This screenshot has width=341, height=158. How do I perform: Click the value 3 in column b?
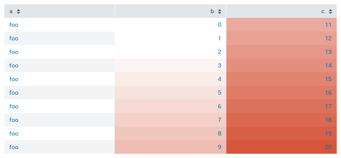coord(220,65)
